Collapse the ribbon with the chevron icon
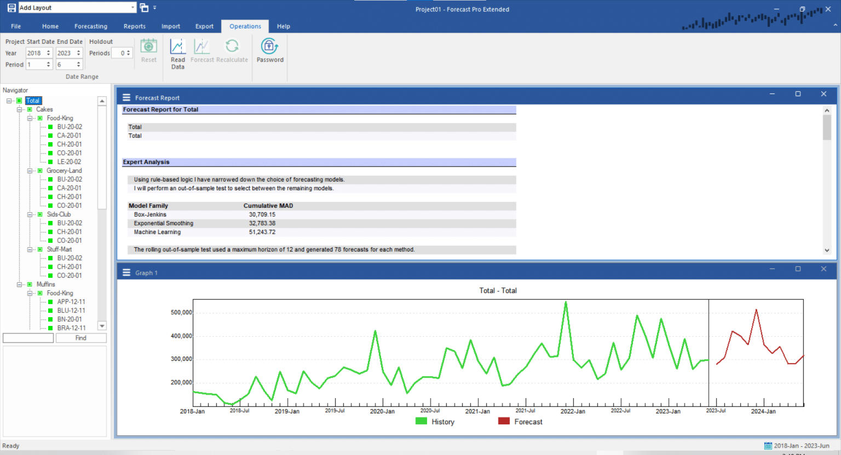841x455 pixels. click(x=836, y=25)
